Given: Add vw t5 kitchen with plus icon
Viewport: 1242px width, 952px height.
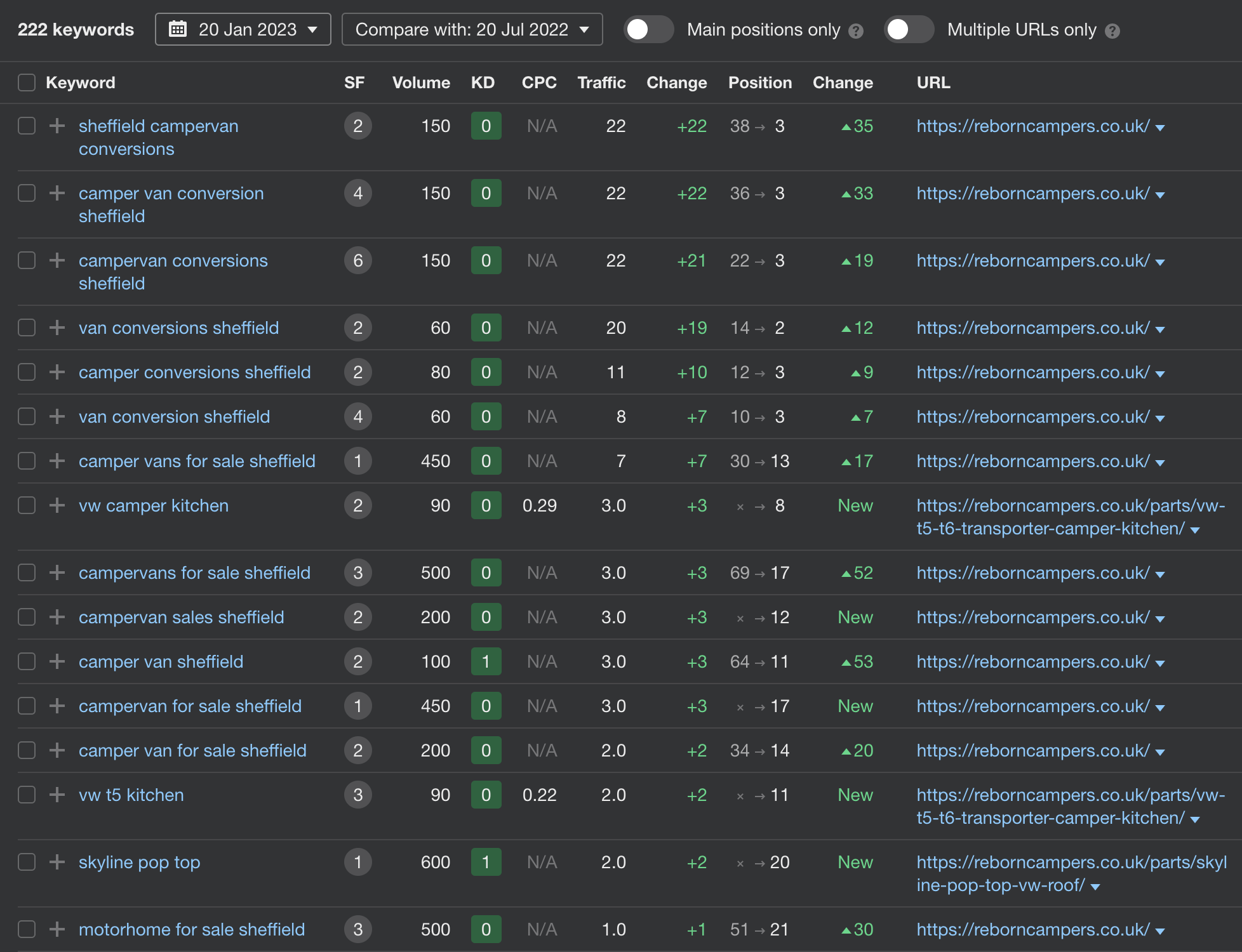Looking at the screenshot, I should pyautogui.click(x=57, y=795).
